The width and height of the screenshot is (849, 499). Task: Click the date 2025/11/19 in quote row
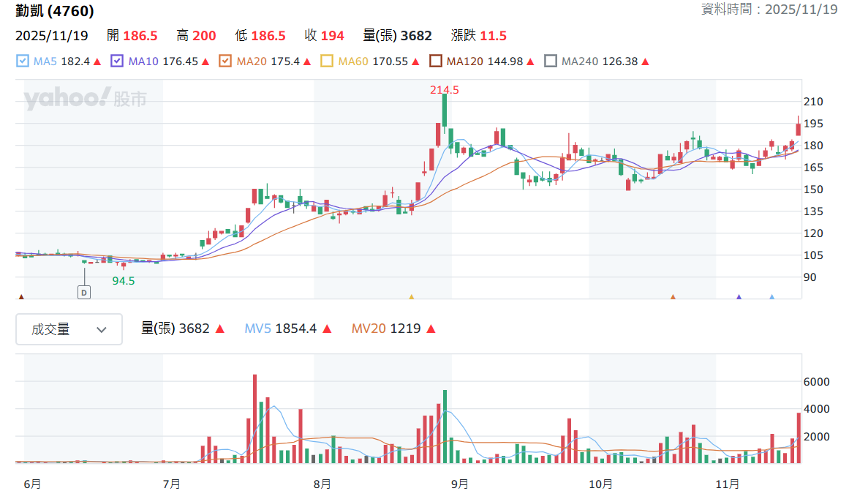pos(51,36)
